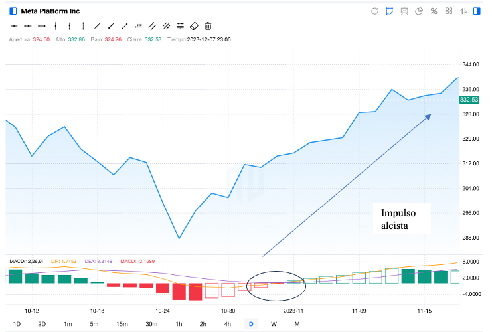This screenshot has height=332, width=492.
Task: Switch to the 1h timeframe
Action: coord(179,324)
